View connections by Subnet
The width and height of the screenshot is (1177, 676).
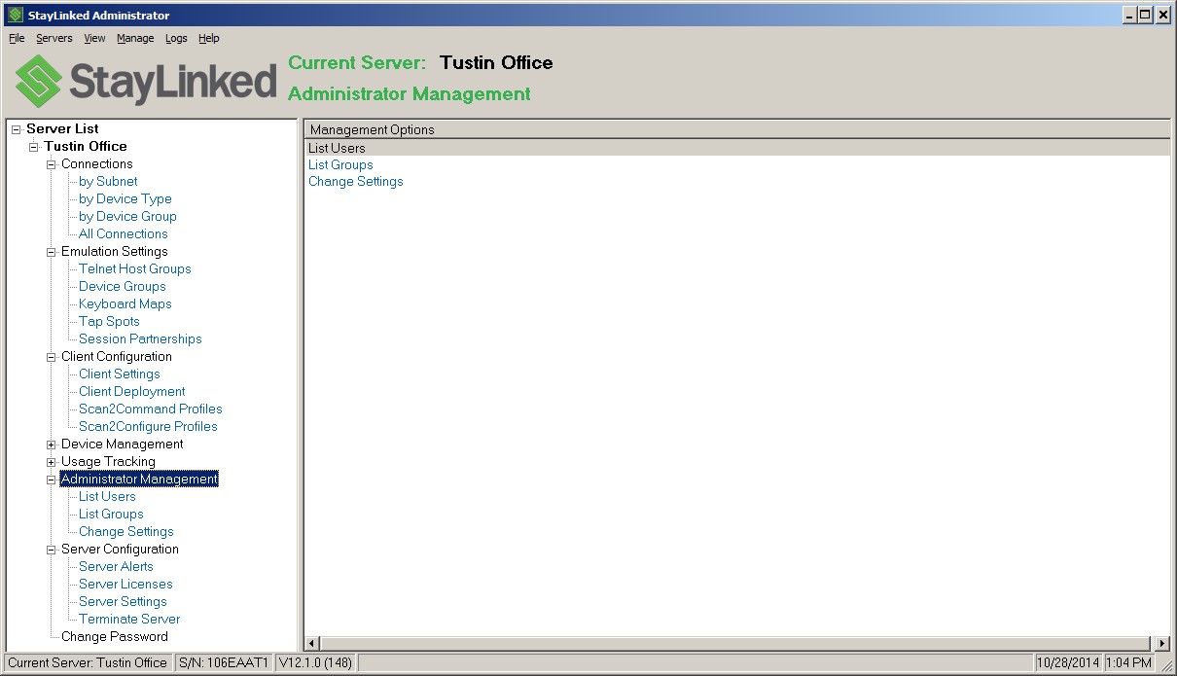coord(107,181)
